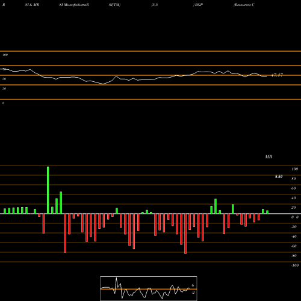Screen dimensions: 301x301
Task: Select the 'SI & MR' header text
Action: click(32, 5)
